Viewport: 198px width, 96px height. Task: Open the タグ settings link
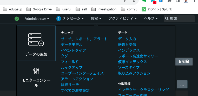(64, 56)
